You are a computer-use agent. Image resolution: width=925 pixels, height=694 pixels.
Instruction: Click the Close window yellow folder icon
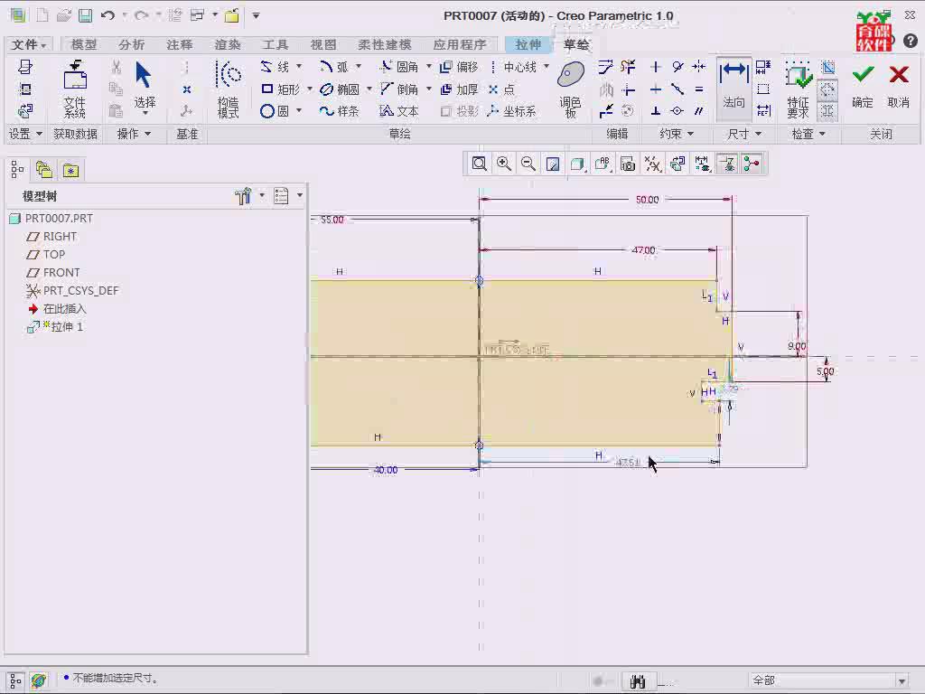(x=232, y=15)
